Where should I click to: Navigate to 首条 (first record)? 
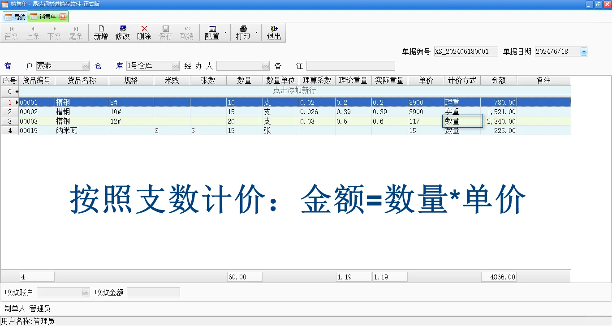point(12,32)
